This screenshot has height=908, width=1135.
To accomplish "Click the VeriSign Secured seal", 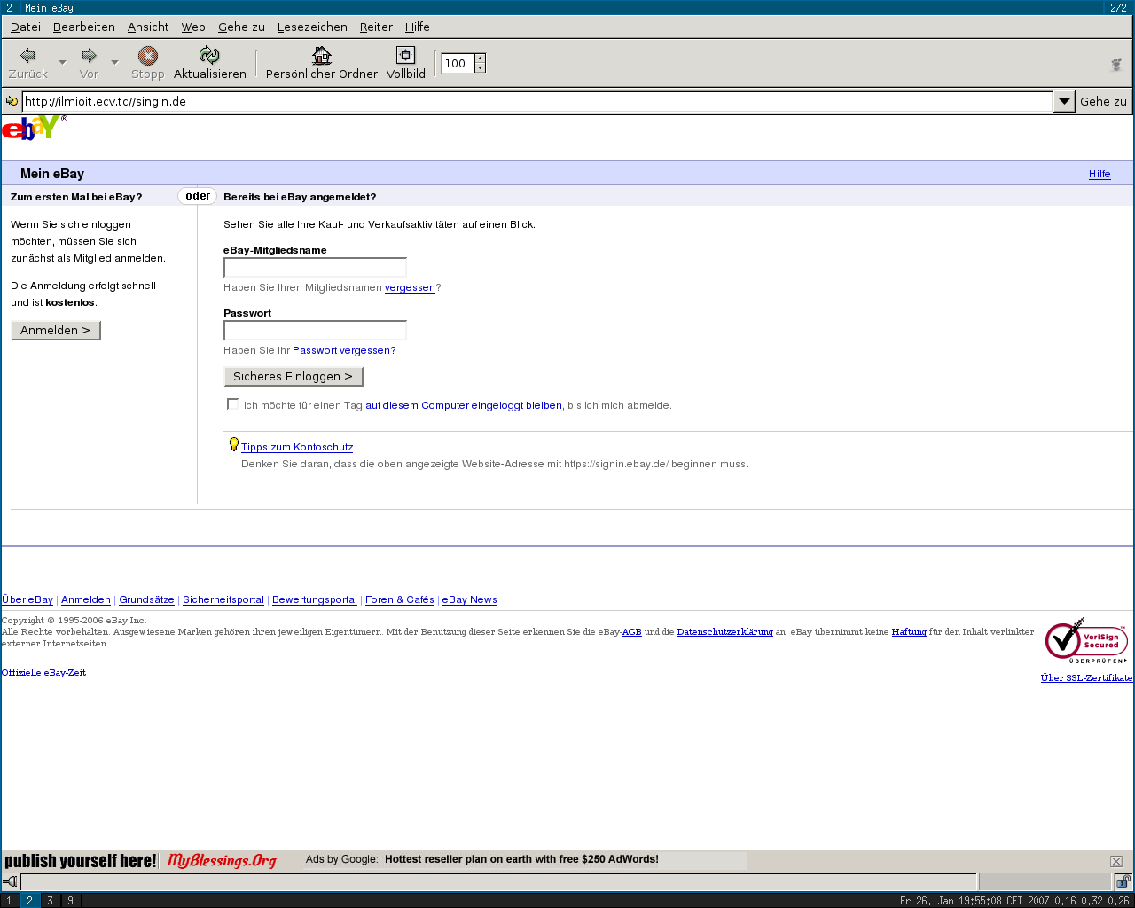I will (1086, 641).
